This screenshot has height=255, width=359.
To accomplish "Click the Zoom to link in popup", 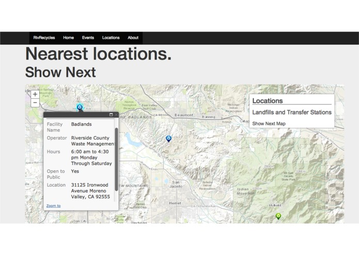I will coord(53,205).
